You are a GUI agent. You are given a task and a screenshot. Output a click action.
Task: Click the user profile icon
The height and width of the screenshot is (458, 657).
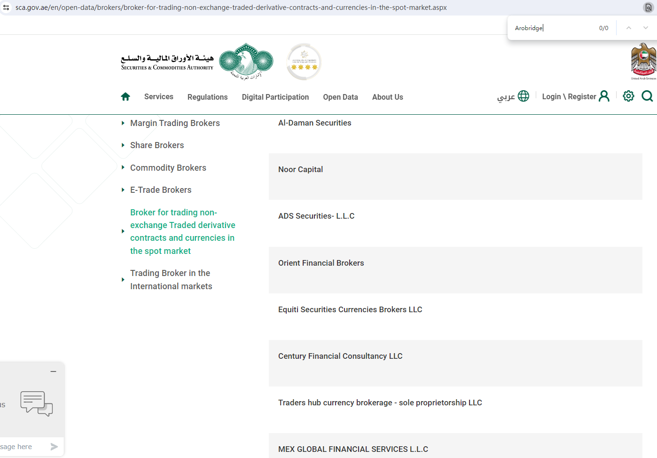604,96
